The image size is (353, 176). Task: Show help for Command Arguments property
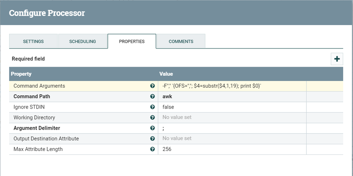point(152,86)
